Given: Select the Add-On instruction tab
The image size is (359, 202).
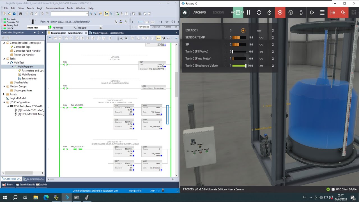Looking at the screenshot, I should (x=156, y=27).
